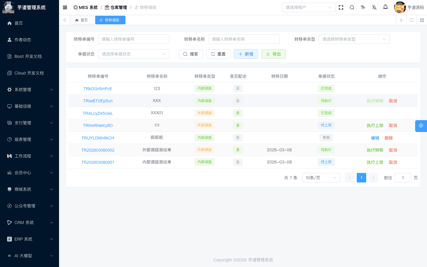Screen dimensions: 427x267
Task: Open the global search magnifier icon
Action: click(352, 7)
